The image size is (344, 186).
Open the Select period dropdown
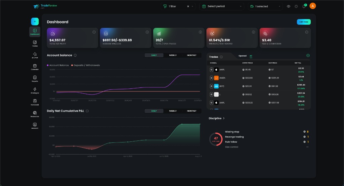222,6
